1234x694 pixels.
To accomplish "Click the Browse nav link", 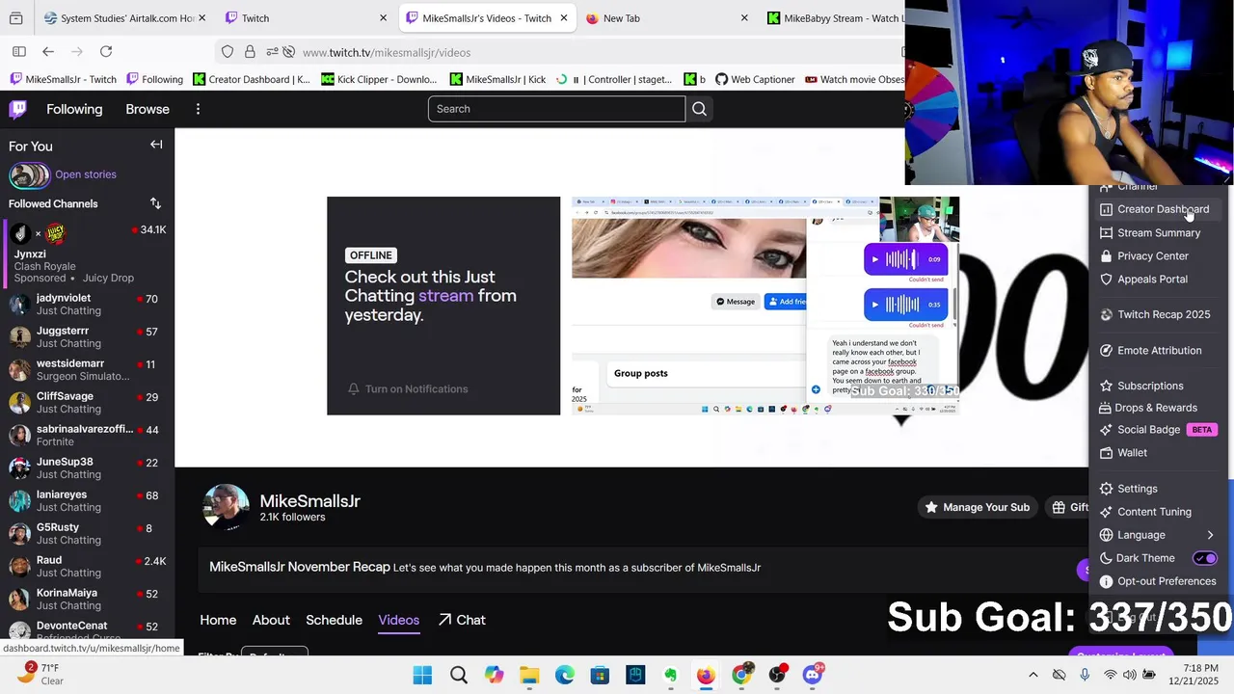I will pos(148,109).
